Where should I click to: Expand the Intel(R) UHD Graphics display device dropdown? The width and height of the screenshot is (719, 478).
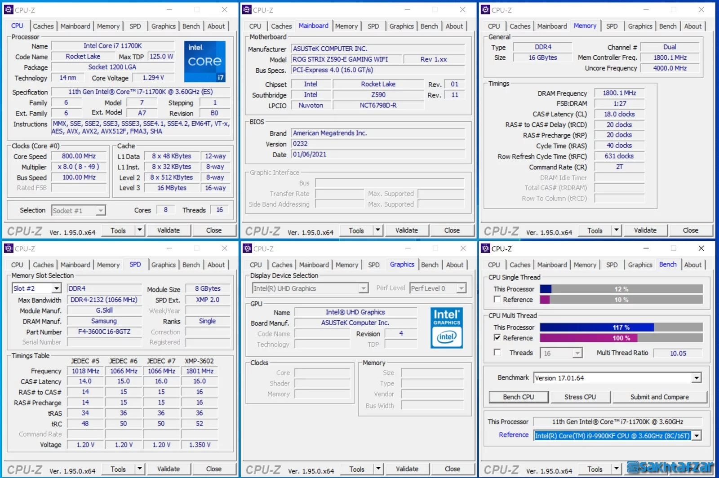(364, 288)
